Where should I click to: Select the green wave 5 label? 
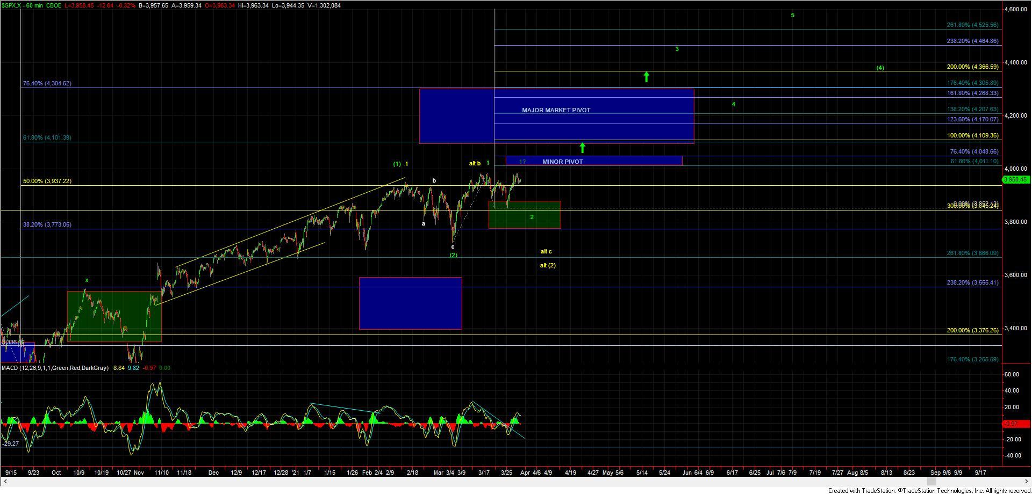(792, 16)
